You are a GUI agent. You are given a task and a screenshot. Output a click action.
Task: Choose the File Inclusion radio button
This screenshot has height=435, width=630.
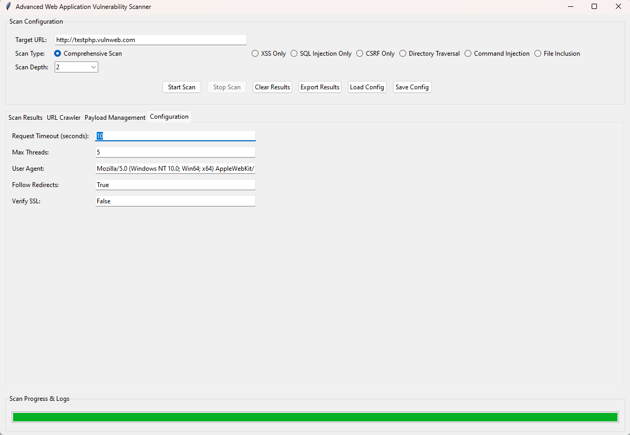[538, 54]
